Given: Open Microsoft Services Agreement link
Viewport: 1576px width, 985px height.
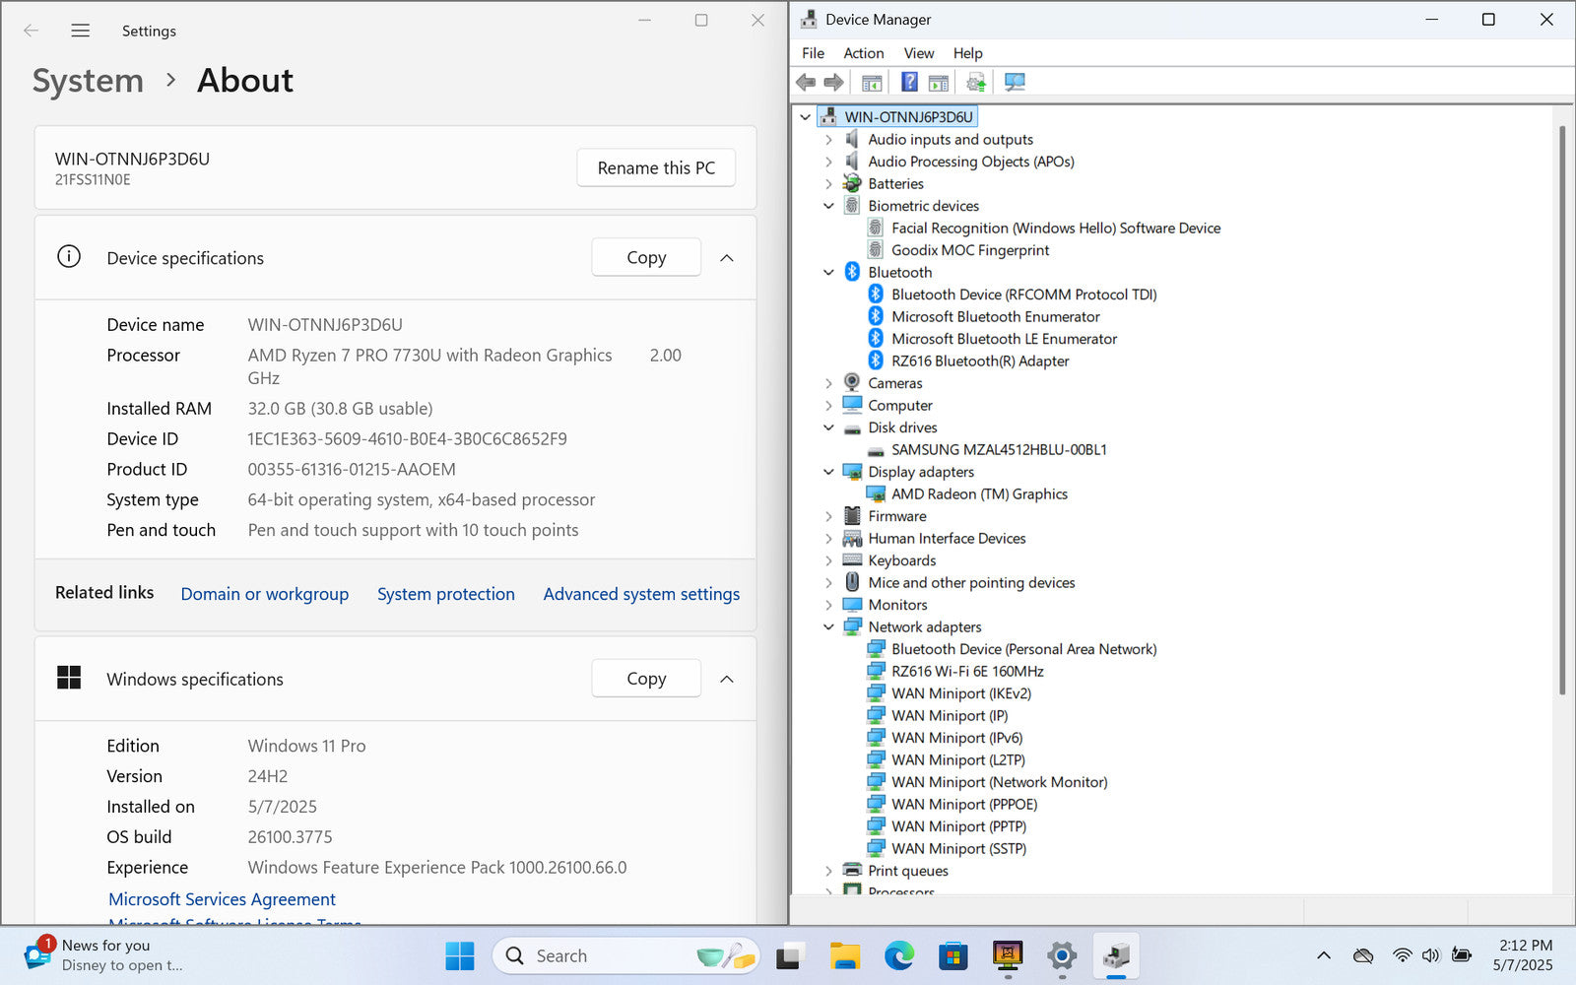Looking at the screenshot, I should click(x=222, y=899).
